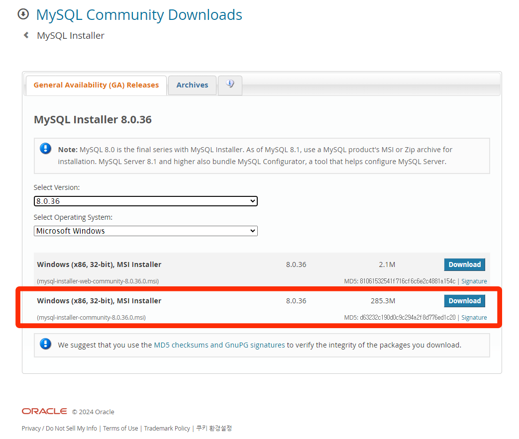
Task: Open the Archives tab
Action: point(192,85)
